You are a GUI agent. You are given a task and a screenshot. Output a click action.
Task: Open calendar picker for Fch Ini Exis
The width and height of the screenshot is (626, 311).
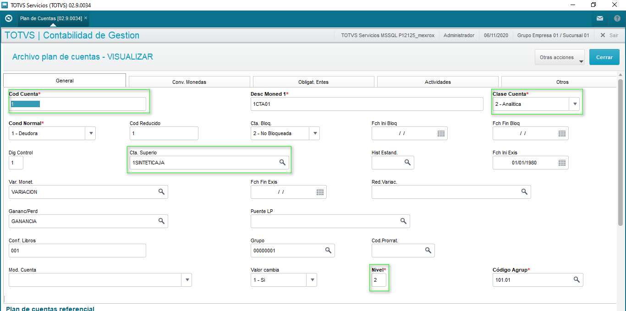point(562,163)
